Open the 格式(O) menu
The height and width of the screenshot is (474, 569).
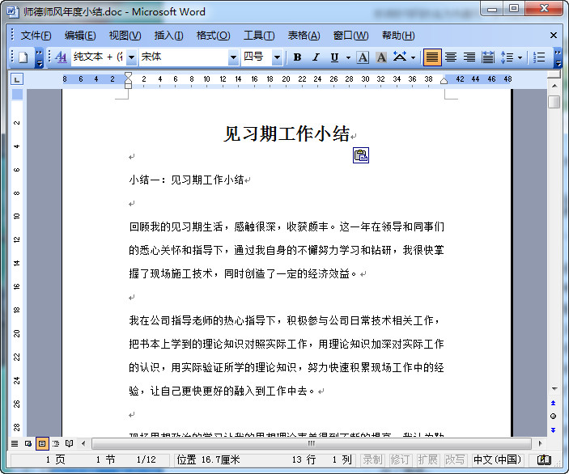click(x=213, y=36)
